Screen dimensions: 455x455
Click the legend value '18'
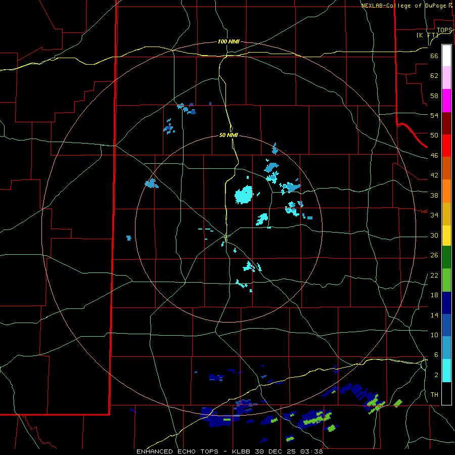point(434,295)
